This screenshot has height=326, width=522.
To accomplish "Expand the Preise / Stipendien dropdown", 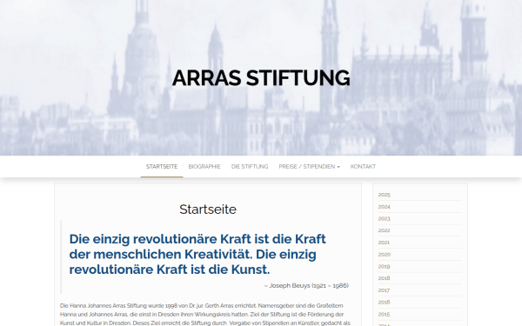I will point(309,167).
